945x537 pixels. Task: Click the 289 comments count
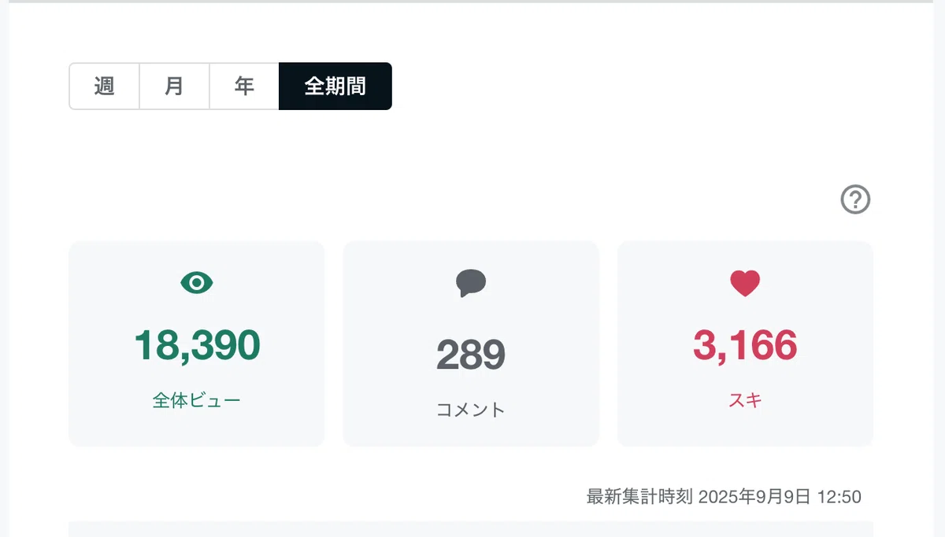tap(471, 355)
